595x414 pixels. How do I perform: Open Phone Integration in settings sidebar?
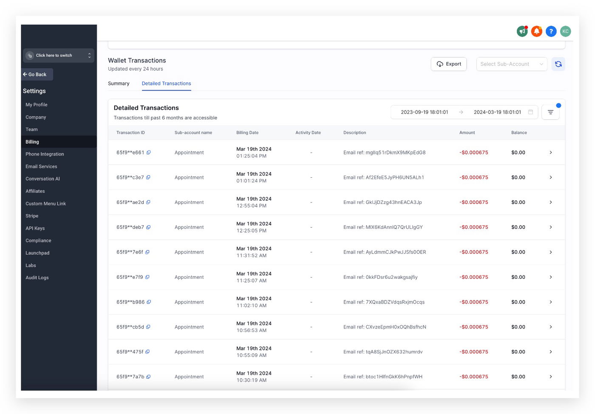(x=45, y=154)
